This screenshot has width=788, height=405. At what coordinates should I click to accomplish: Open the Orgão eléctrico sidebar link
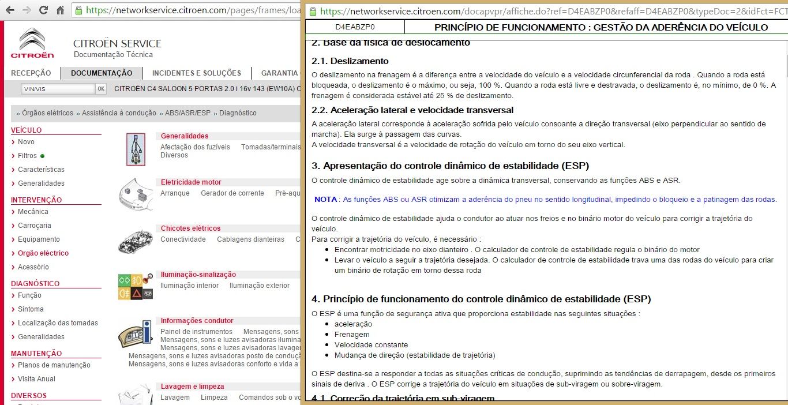[x=43, y=253]
